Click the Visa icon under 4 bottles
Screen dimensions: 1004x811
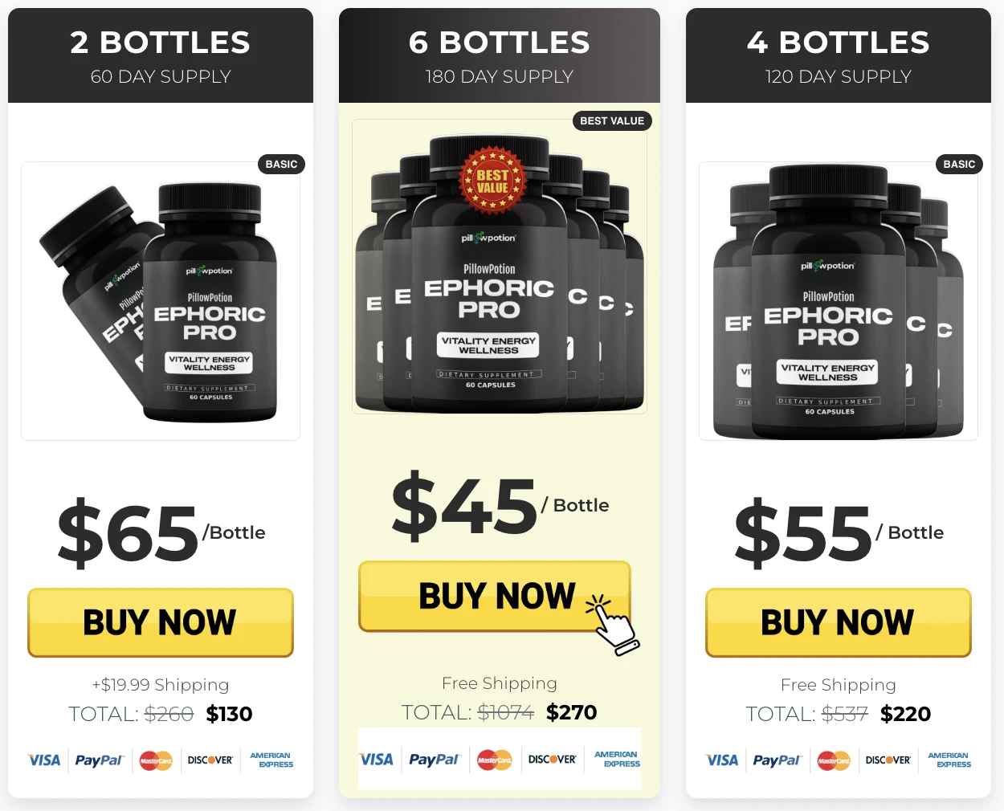coord(722,760)
